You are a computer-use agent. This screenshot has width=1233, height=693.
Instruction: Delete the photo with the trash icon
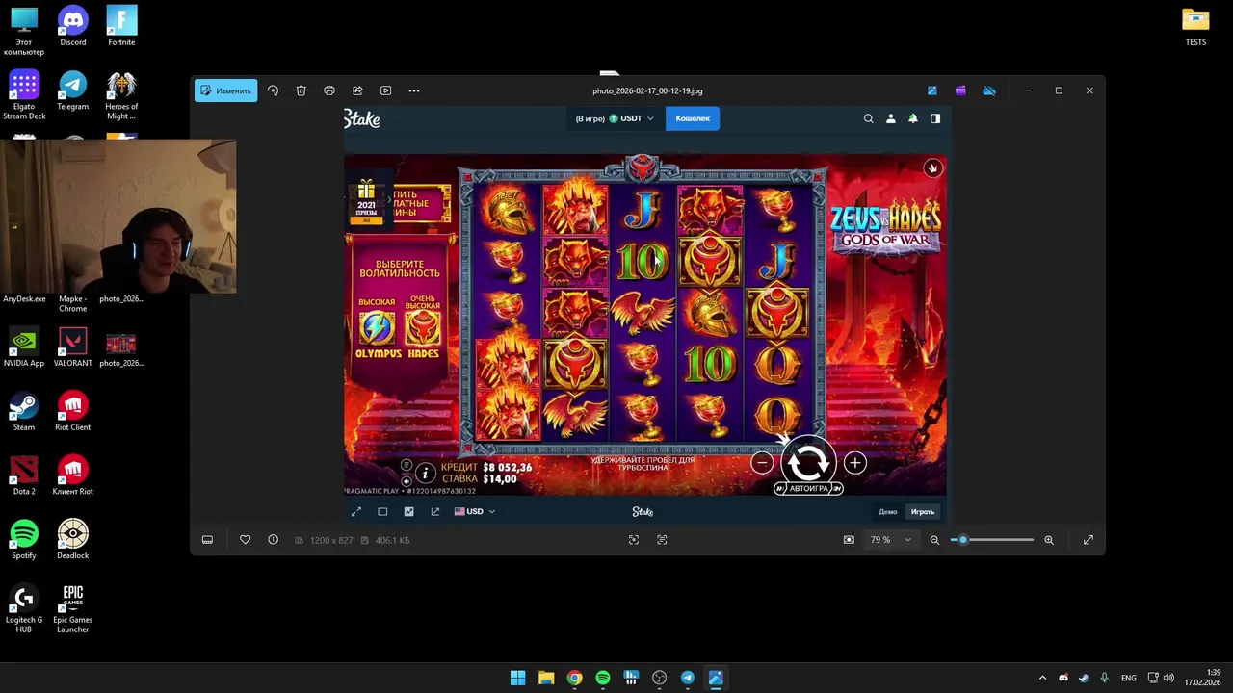pos(301,90)
